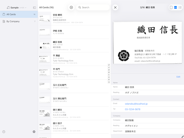This screenshot has height=138, width=184.
Task: Select card row 平 将門
Action: [74, 73]
